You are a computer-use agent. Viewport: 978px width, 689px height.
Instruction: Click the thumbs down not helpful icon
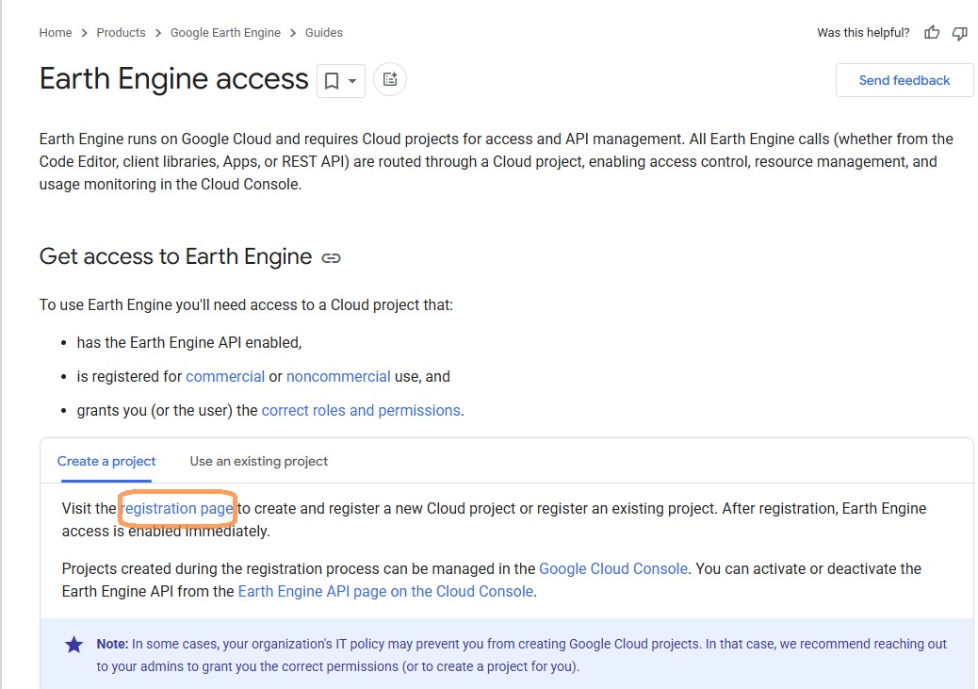[960, 33]
